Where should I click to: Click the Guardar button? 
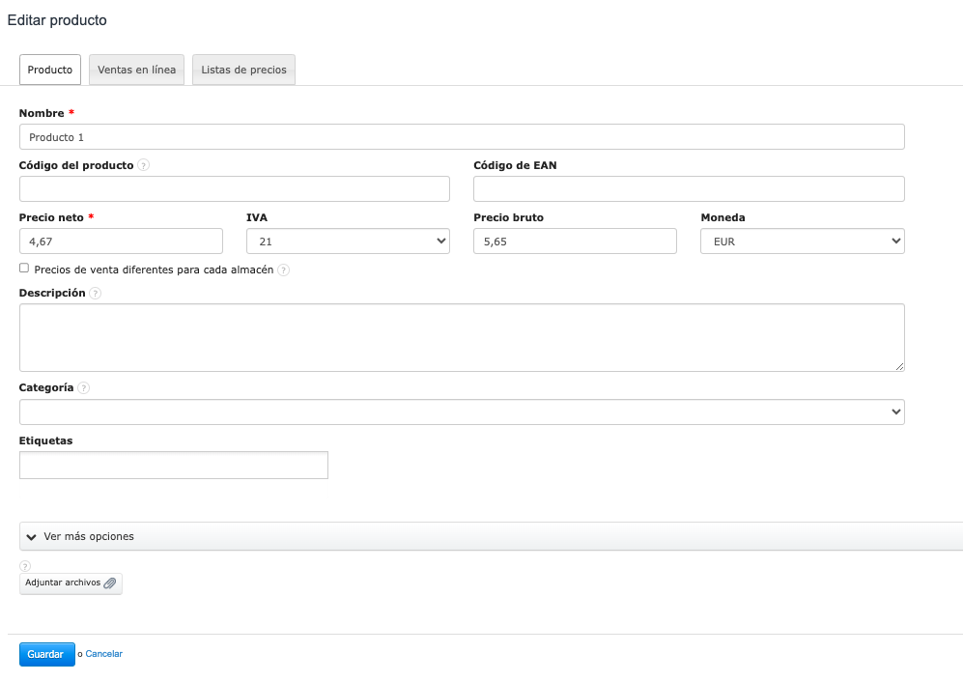pyautogui.click(x=46, y=654)
